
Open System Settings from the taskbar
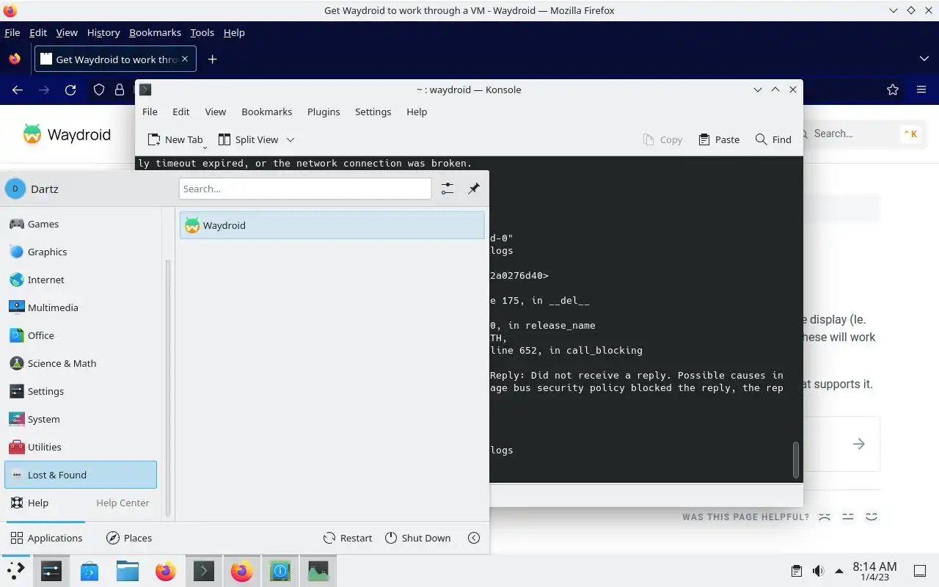(51, 571)
